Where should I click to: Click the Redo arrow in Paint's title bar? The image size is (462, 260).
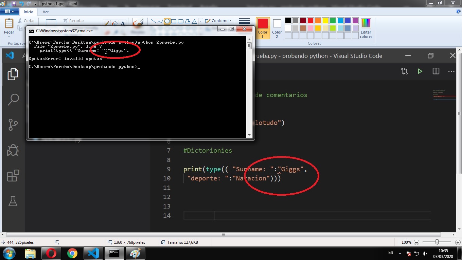coord(29,4)
